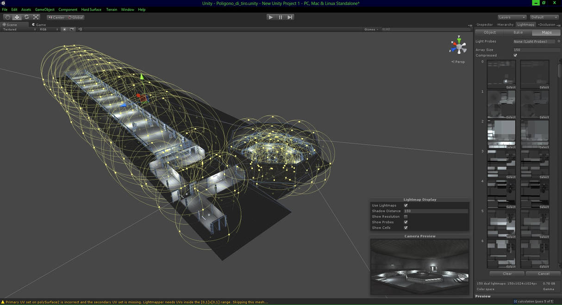This screenshot has height=305, width=562.
Task: Select the Rotate tool in toolbar
Action: tap(26, 17)
